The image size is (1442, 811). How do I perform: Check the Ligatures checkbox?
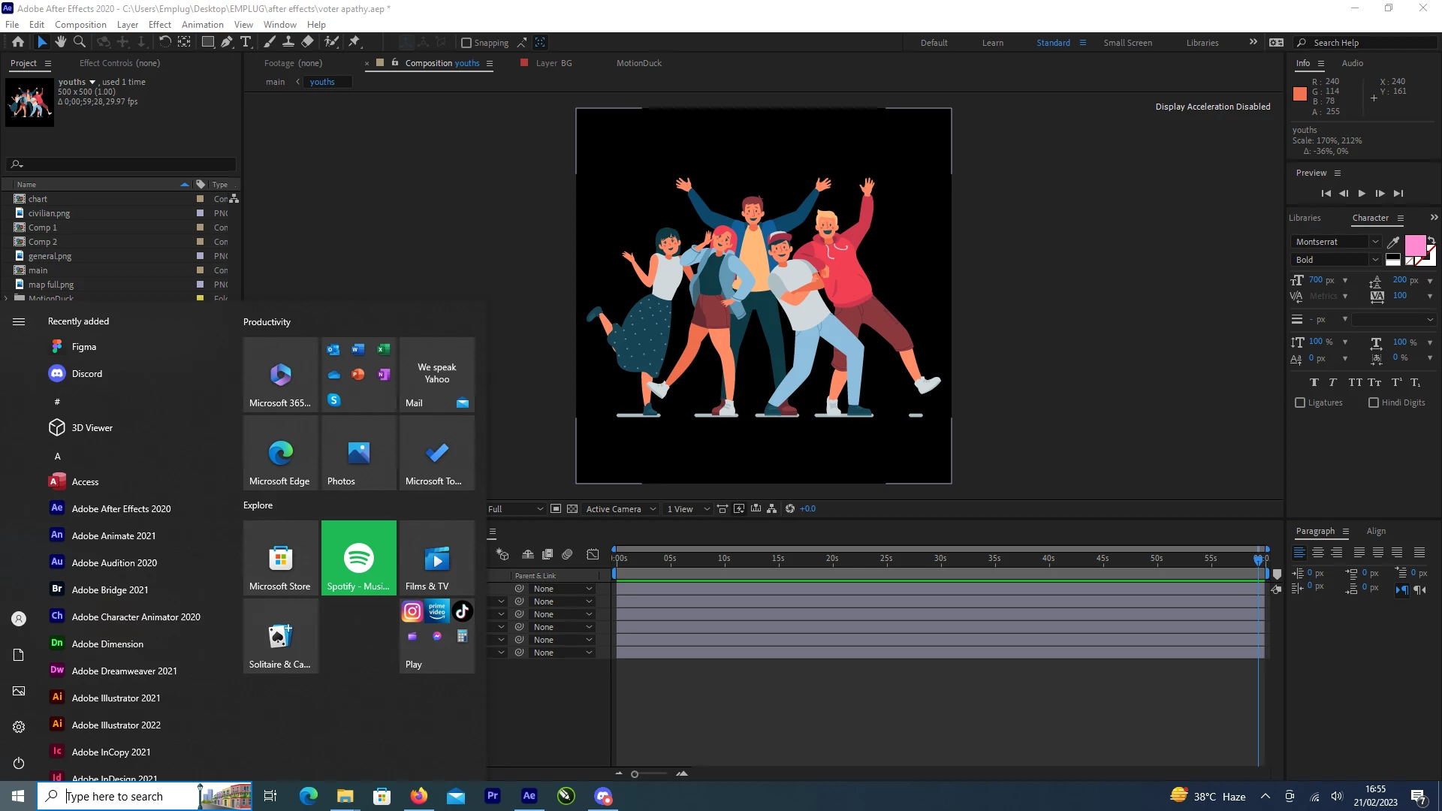(1300, 402)
